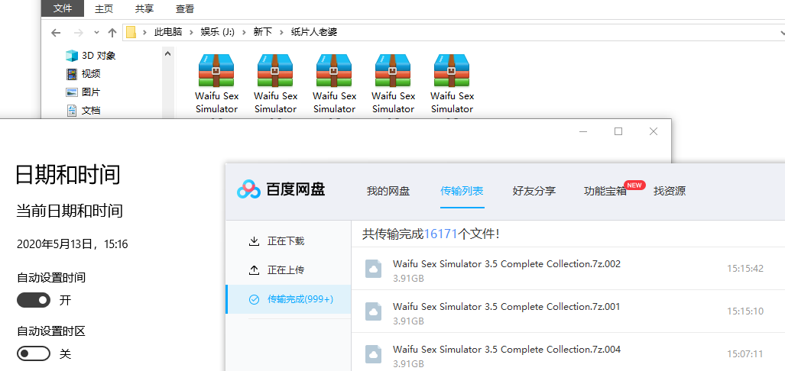The width and height of the screenshot is (785, 371).
Task: Click the file icon of 7z.001 entry
Action: coord(373,311)
